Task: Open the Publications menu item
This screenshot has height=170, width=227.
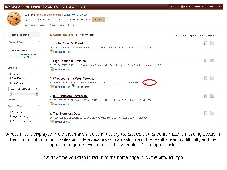Action: pos(32,7)
